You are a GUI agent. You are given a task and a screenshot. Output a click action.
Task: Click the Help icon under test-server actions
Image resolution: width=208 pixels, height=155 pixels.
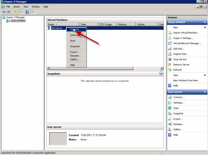tap(170, 135)
